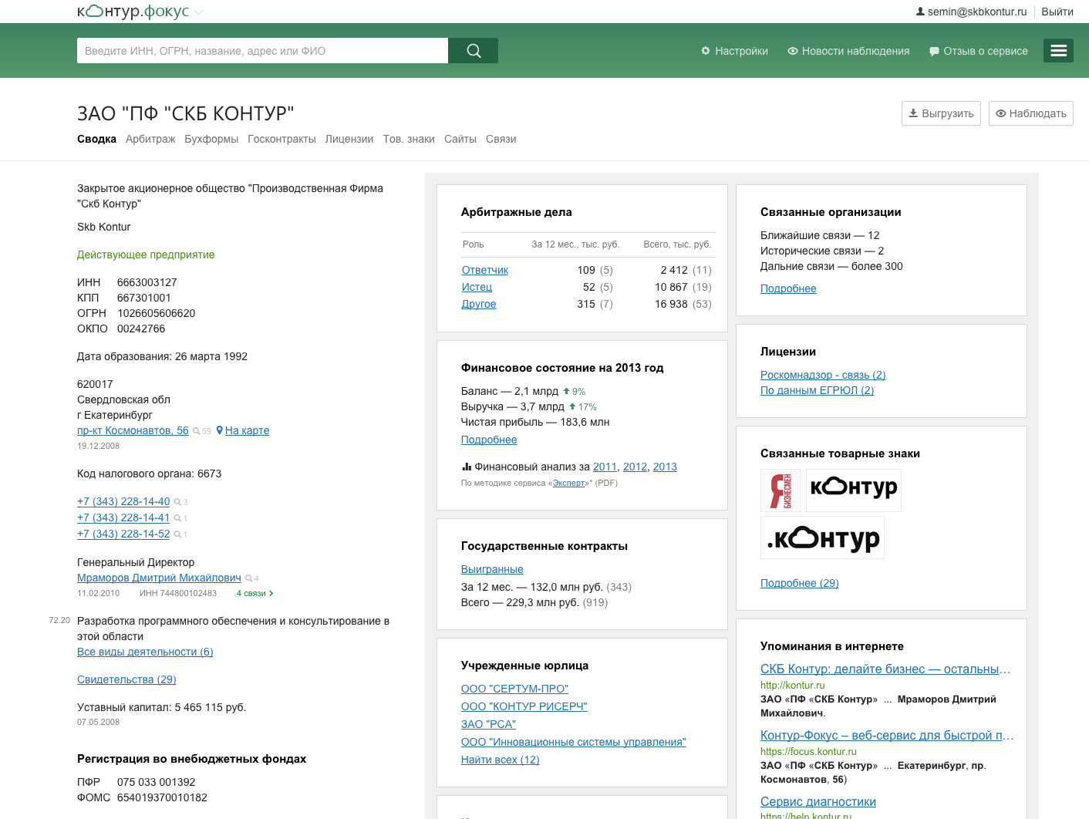Click search icon next to address
Viewport: 1089px width, 819px height.
coord(197,431)
